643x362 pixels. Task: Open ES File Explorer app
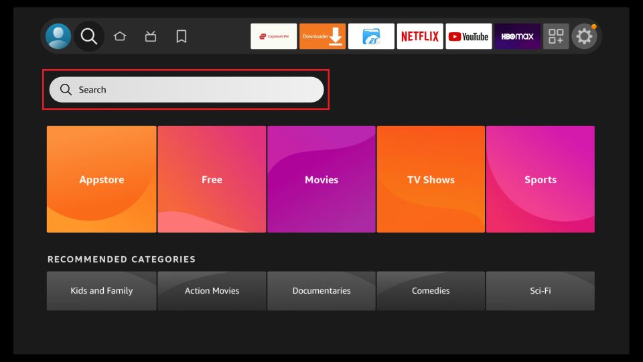[x=371, y=36]
